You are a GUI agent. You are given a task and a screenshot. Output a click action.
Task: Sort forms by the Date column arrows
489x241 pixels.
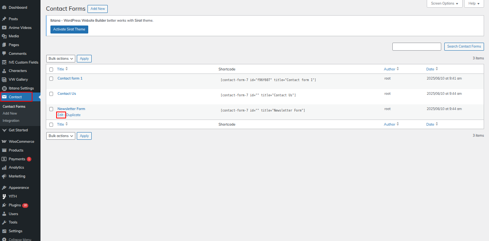click(437, 69)
